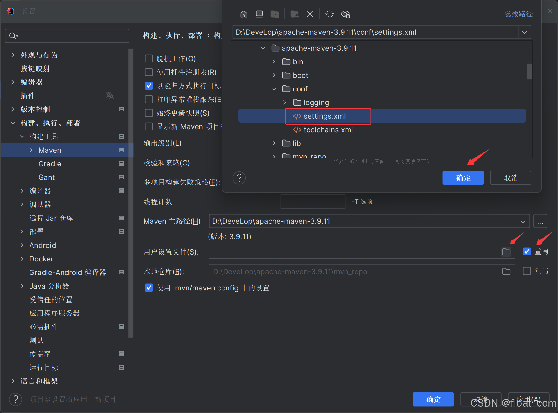Image resolution: width=558 pixels, height=413 pixels.
Task: Expand the bin folder
Action: coord(274,62)
